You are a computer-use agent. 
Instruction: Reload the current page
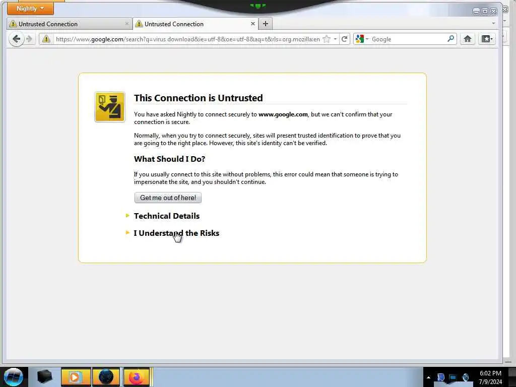(345, 39)
